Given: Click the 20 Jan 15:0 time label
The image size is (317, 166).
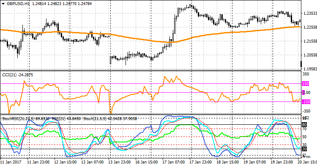Looking at the screenshot, I should click(x=307, y=162).
